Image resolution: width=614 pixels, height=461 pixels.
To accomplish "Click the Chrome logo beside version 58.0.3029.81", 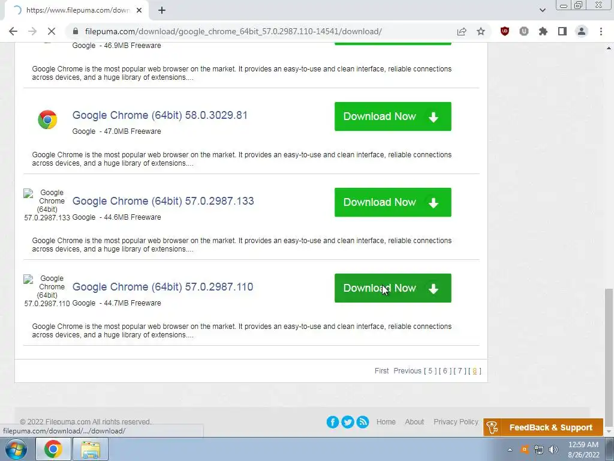I will [x=47, y=119].
